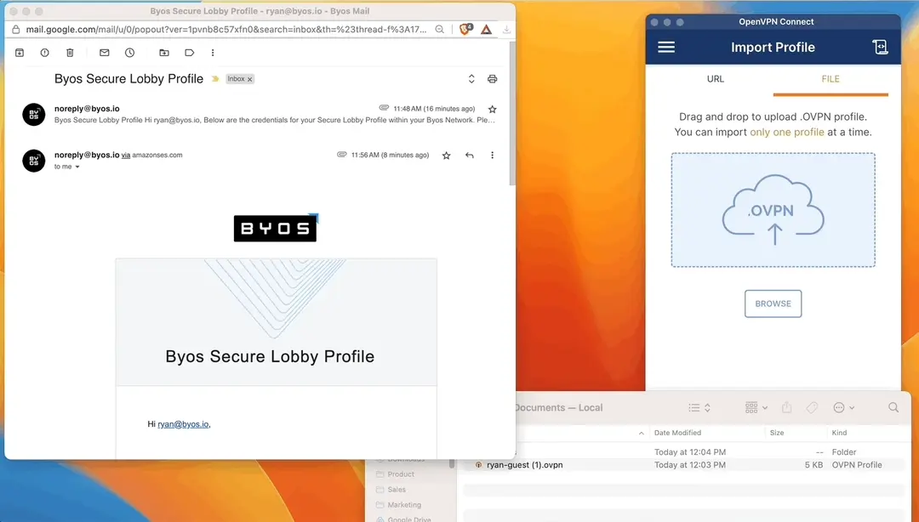Select ryan-guest (1).ovpn file in Finder
919x522 pixels.
[x=524, y=465]
